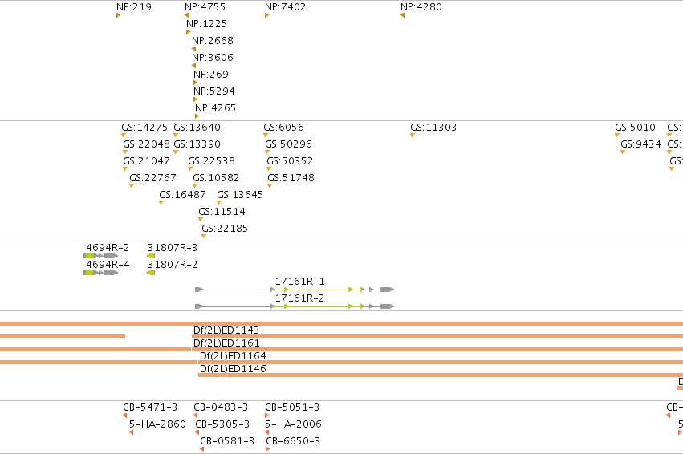This screenshot has width=683, height=454.
Task: Click the GS:14275 insertion label
Action: pos(144,128)
